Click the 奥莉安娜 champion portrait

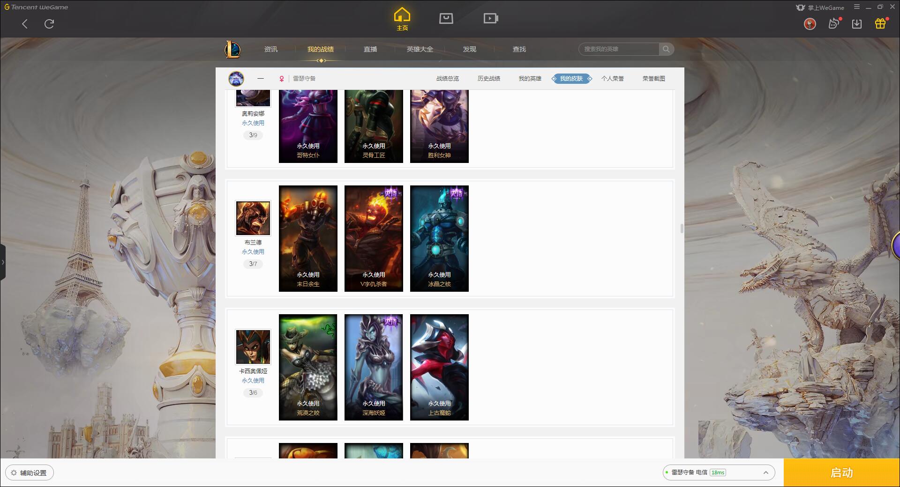click(x=253, y=98)
